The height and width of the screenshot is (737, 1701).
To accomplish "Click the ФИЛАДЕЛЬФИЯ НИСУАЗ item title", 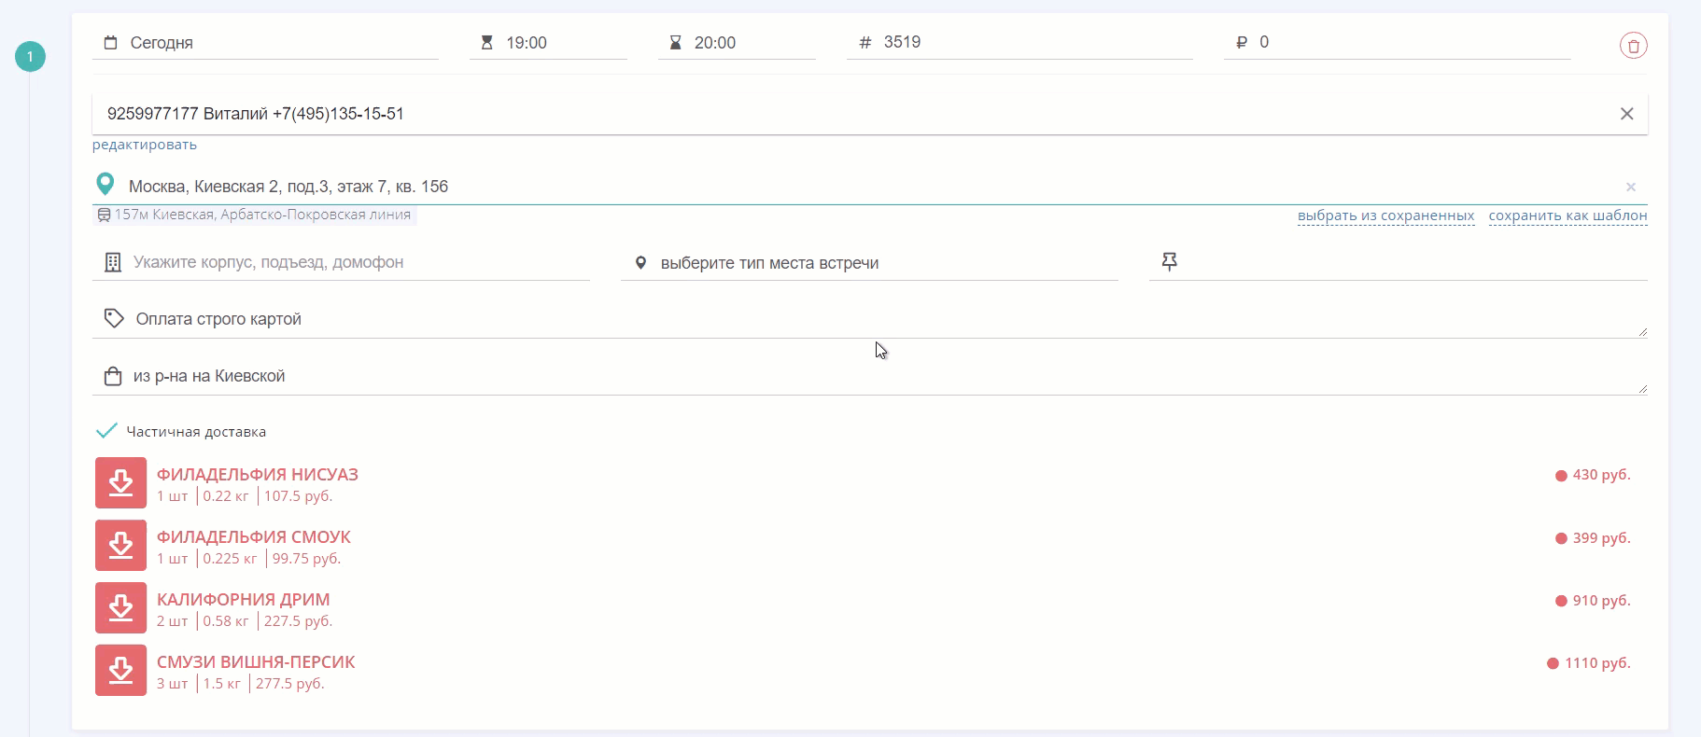I will tap(258, 475).
